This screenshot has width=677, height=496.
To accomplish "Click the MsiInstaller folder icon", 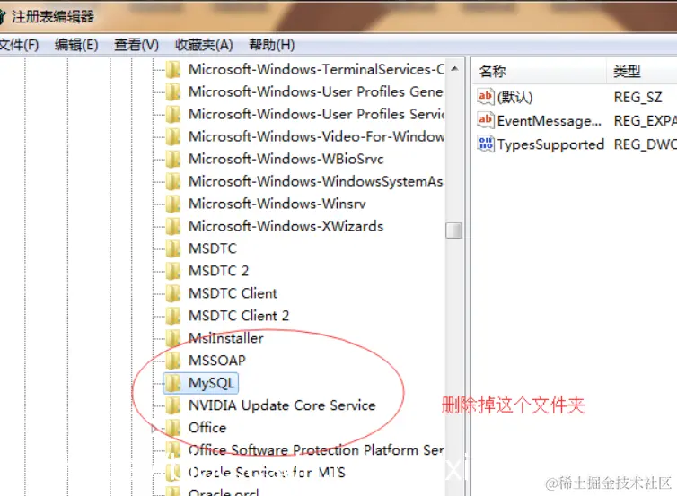I will coord(173,338).
